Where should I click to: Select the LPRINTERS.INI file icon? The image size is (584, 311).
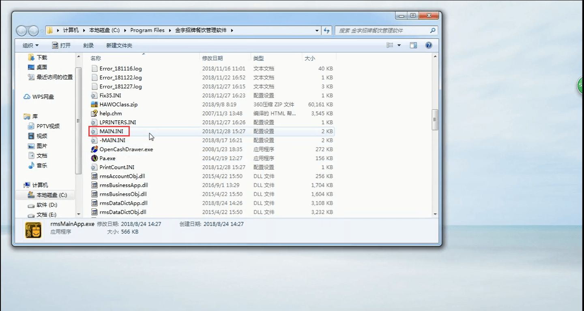(x=94, y=122)
